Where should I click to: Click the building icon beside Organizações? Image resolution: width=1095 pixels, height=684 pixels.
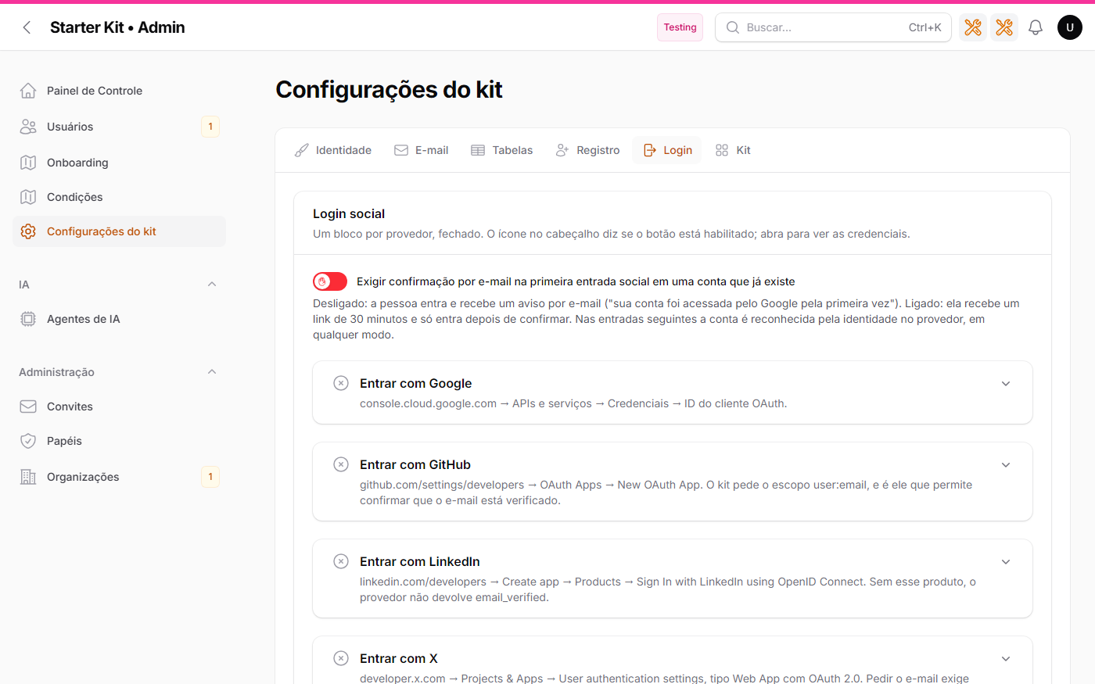[28, 477]
